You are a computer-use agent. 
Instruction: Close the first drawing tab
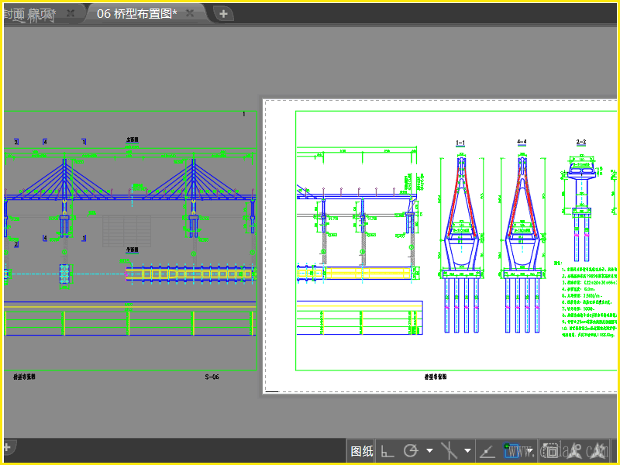(71, 13)
